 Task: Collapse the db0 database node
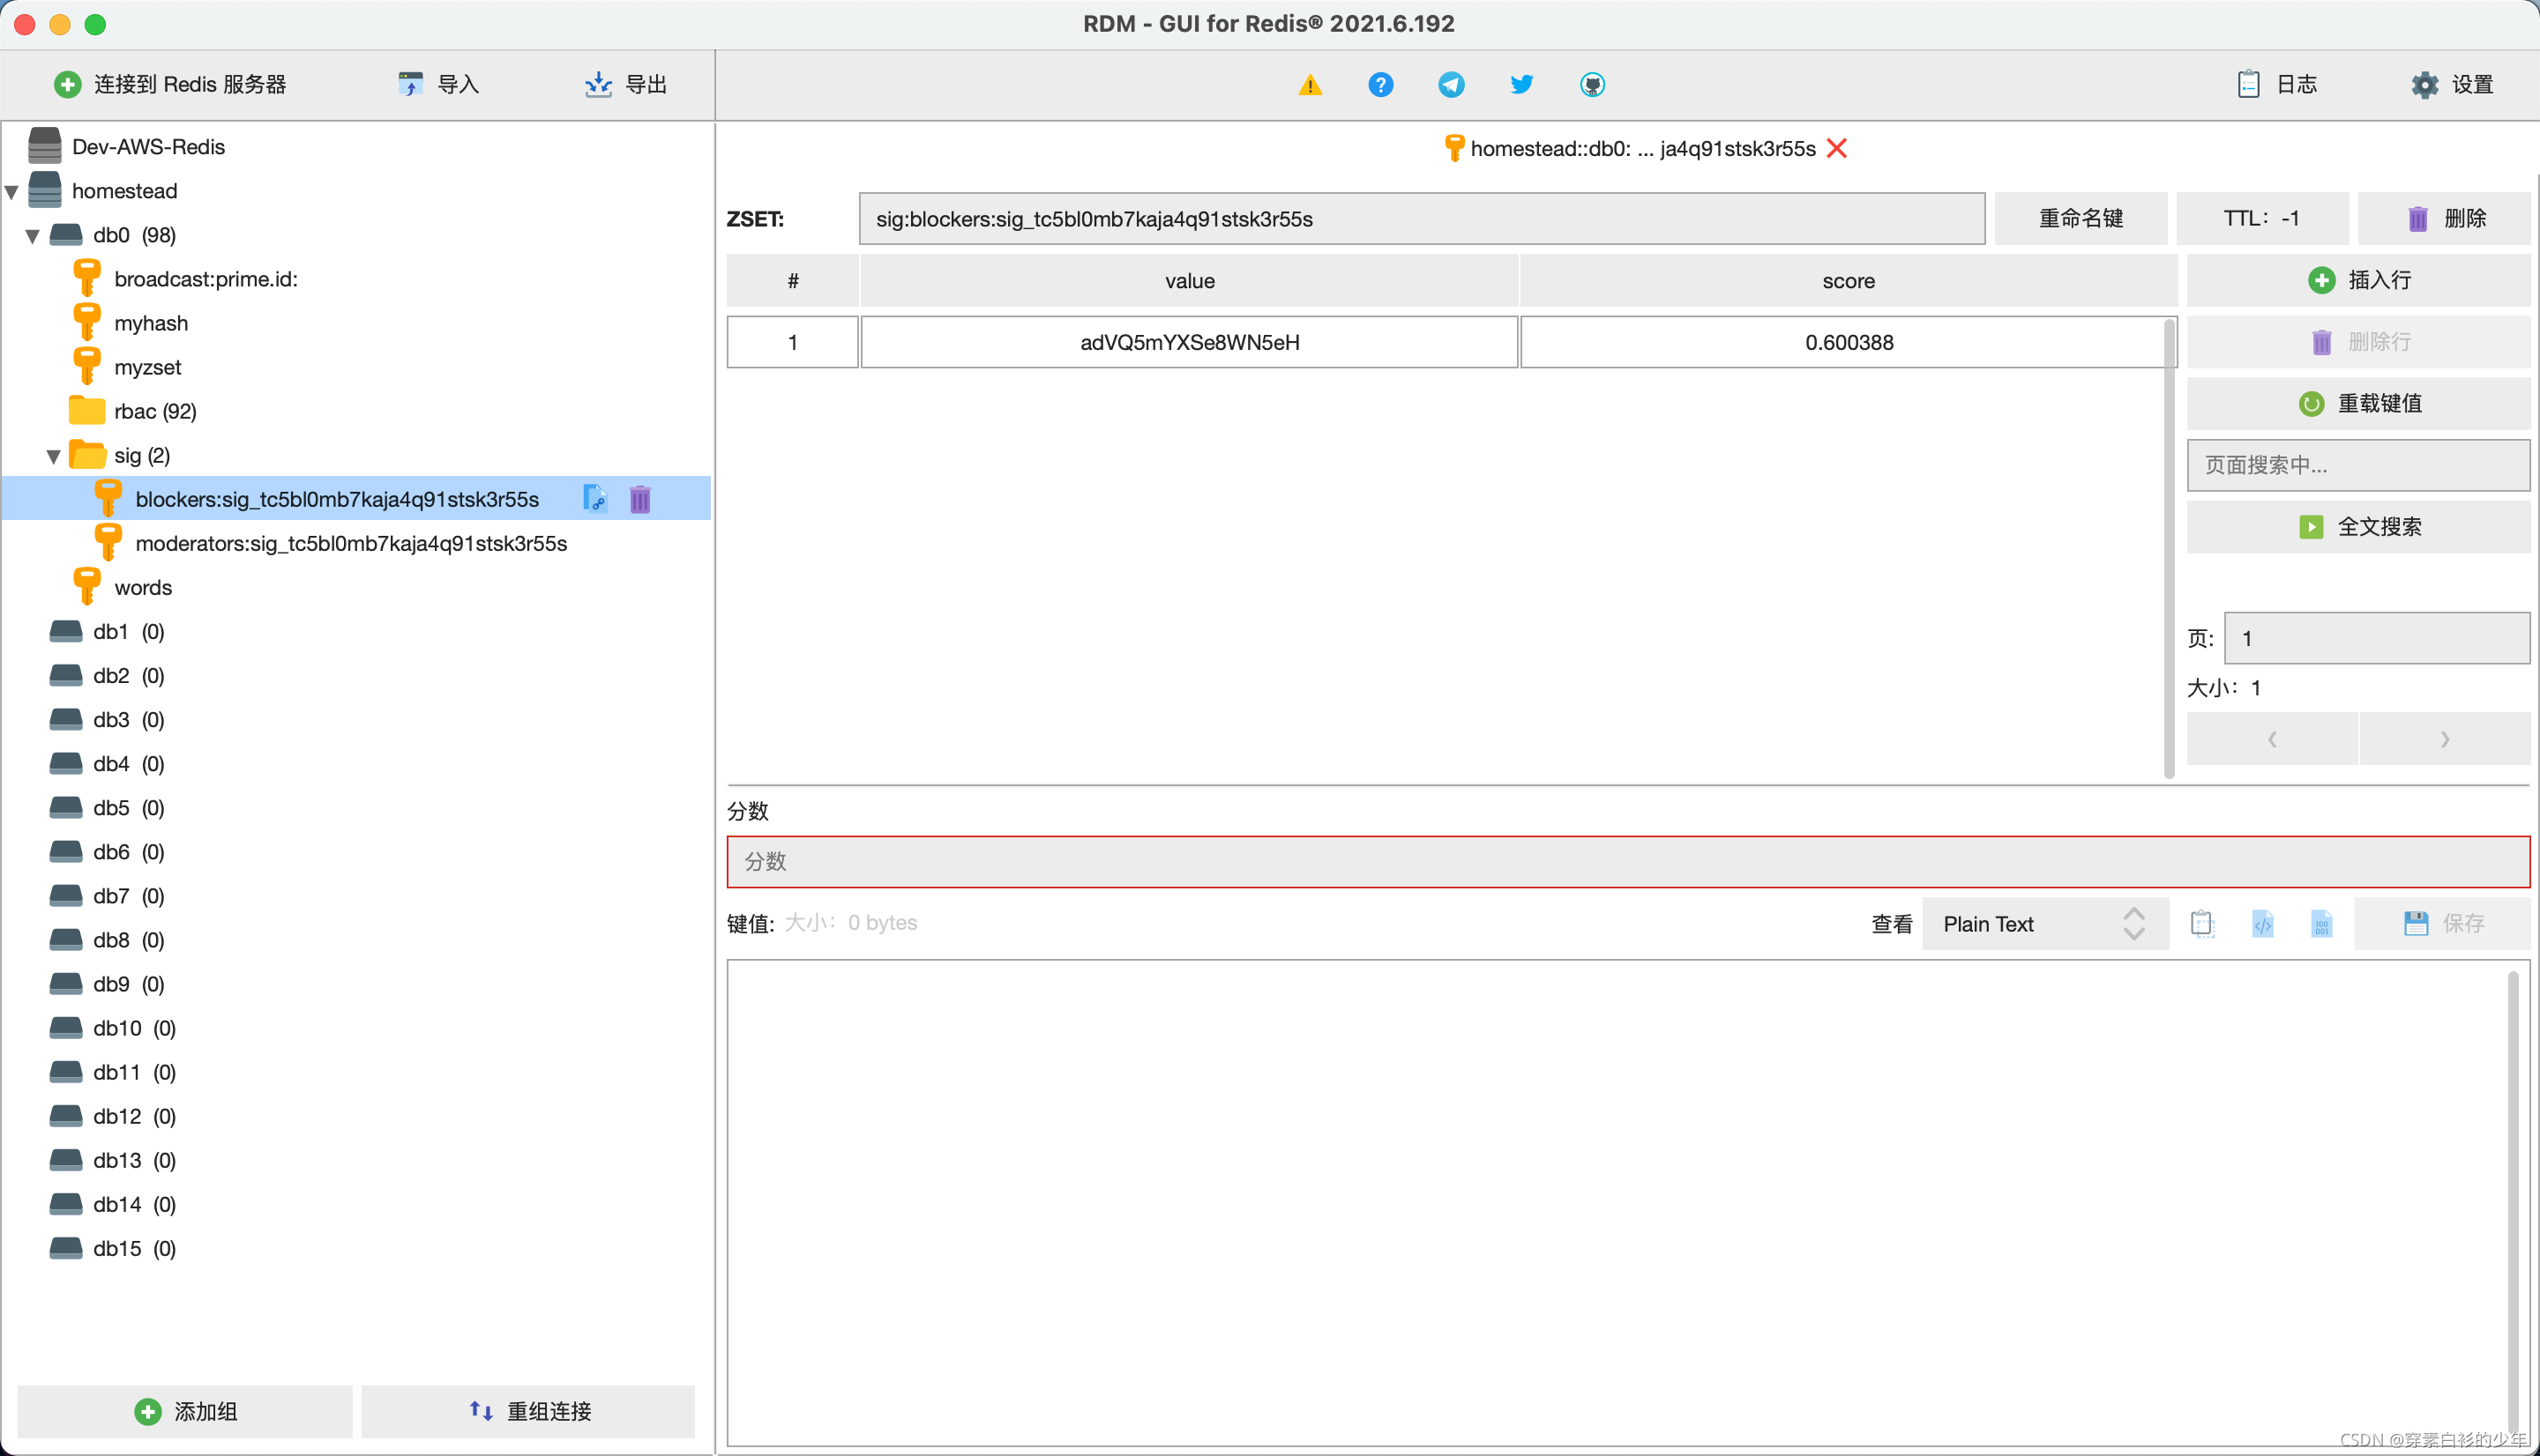click(x=32, y=235)
